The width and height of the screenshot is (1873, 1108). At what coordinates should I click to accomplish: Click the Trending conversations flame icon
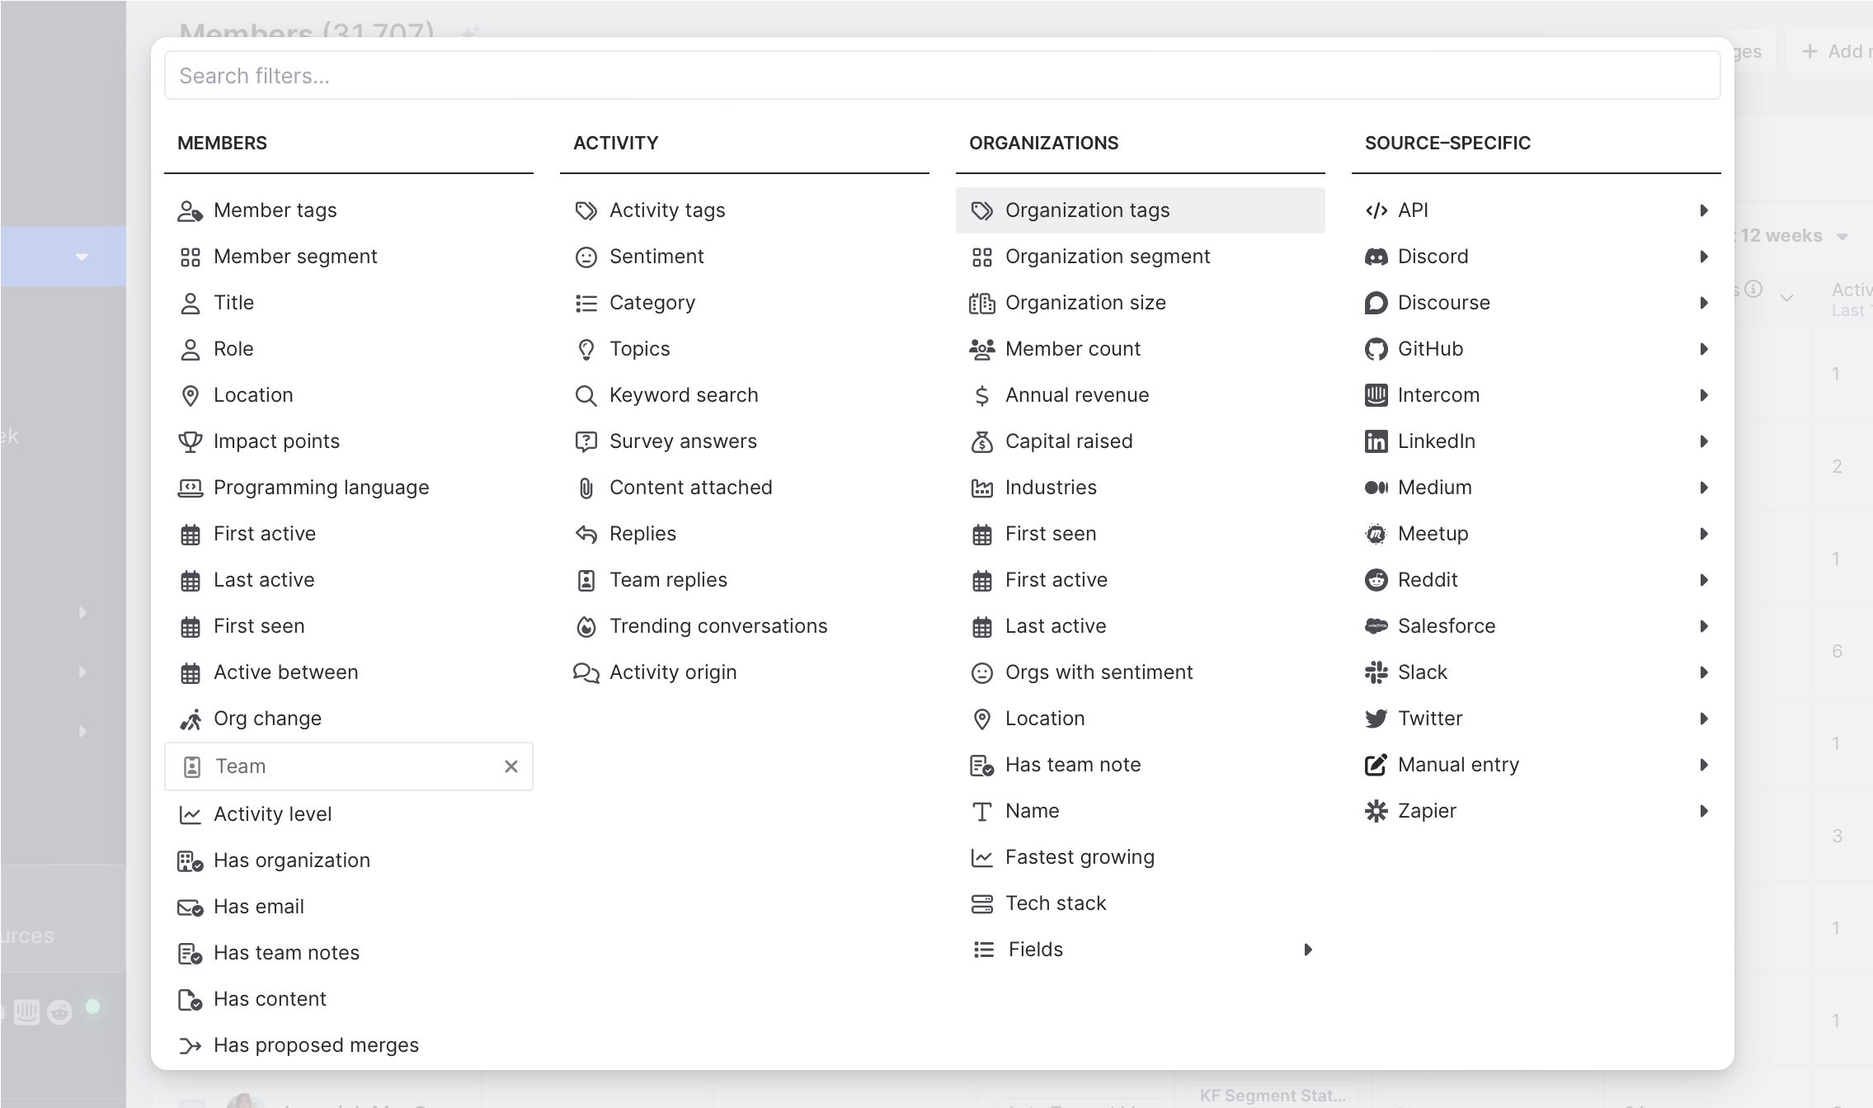586,627
